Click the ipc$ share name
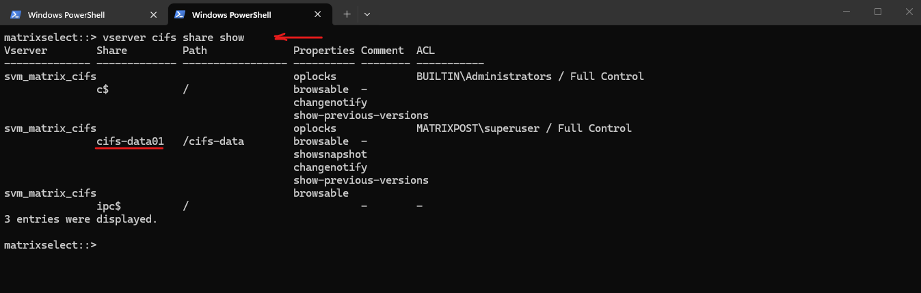 (x=109, y=206)
